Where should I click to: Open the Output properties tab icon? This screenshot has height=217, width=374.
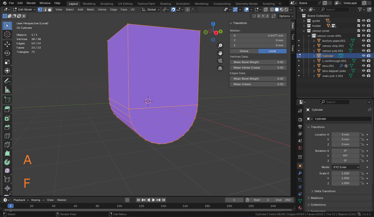pyautogui.click(x=300, y=127)
